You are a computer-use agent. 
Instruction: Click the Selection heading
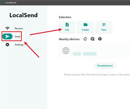(65, 17)
